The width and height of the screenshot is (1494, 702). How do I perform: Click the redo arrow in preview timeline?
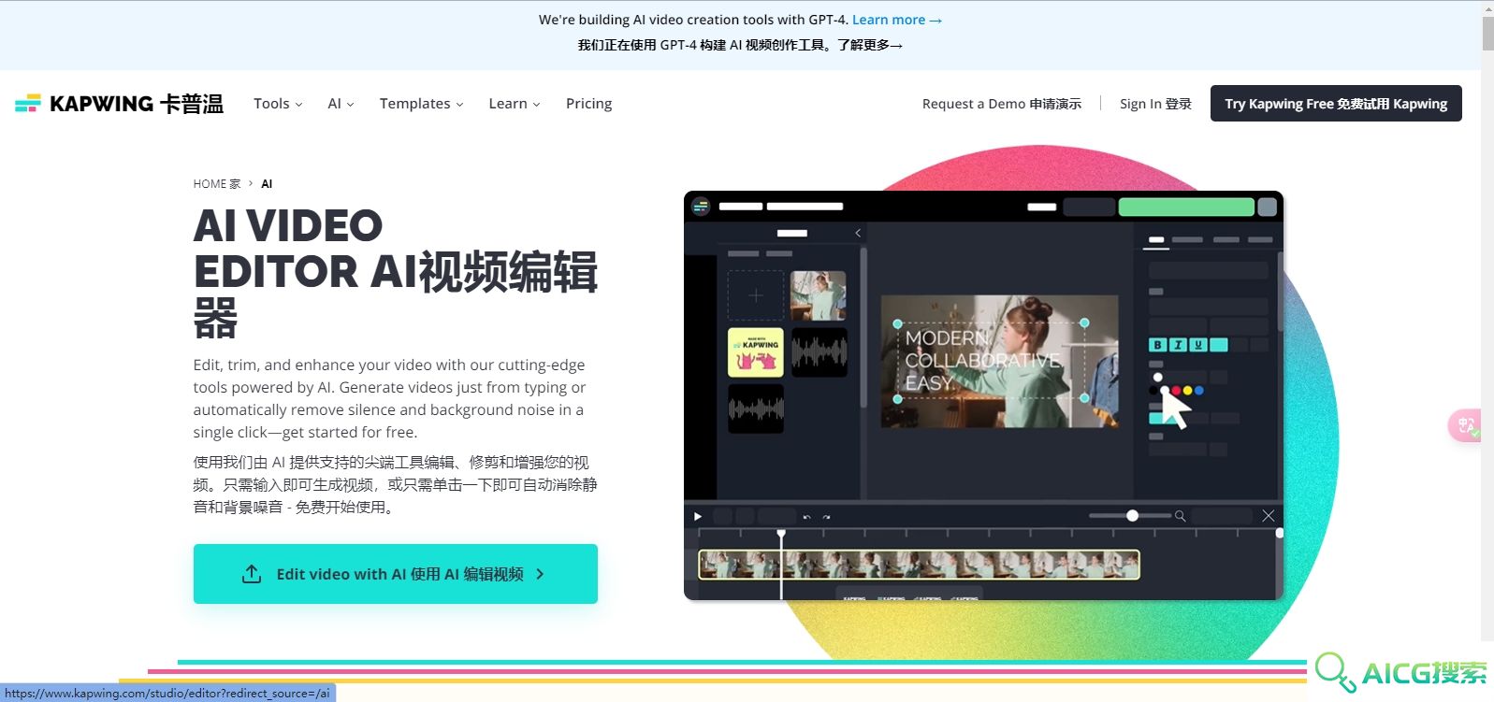(826, 517)
